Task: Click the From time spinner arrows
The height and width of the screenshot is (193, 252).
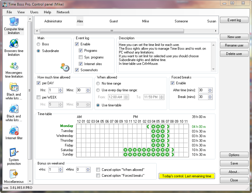Action: point(126,97)
